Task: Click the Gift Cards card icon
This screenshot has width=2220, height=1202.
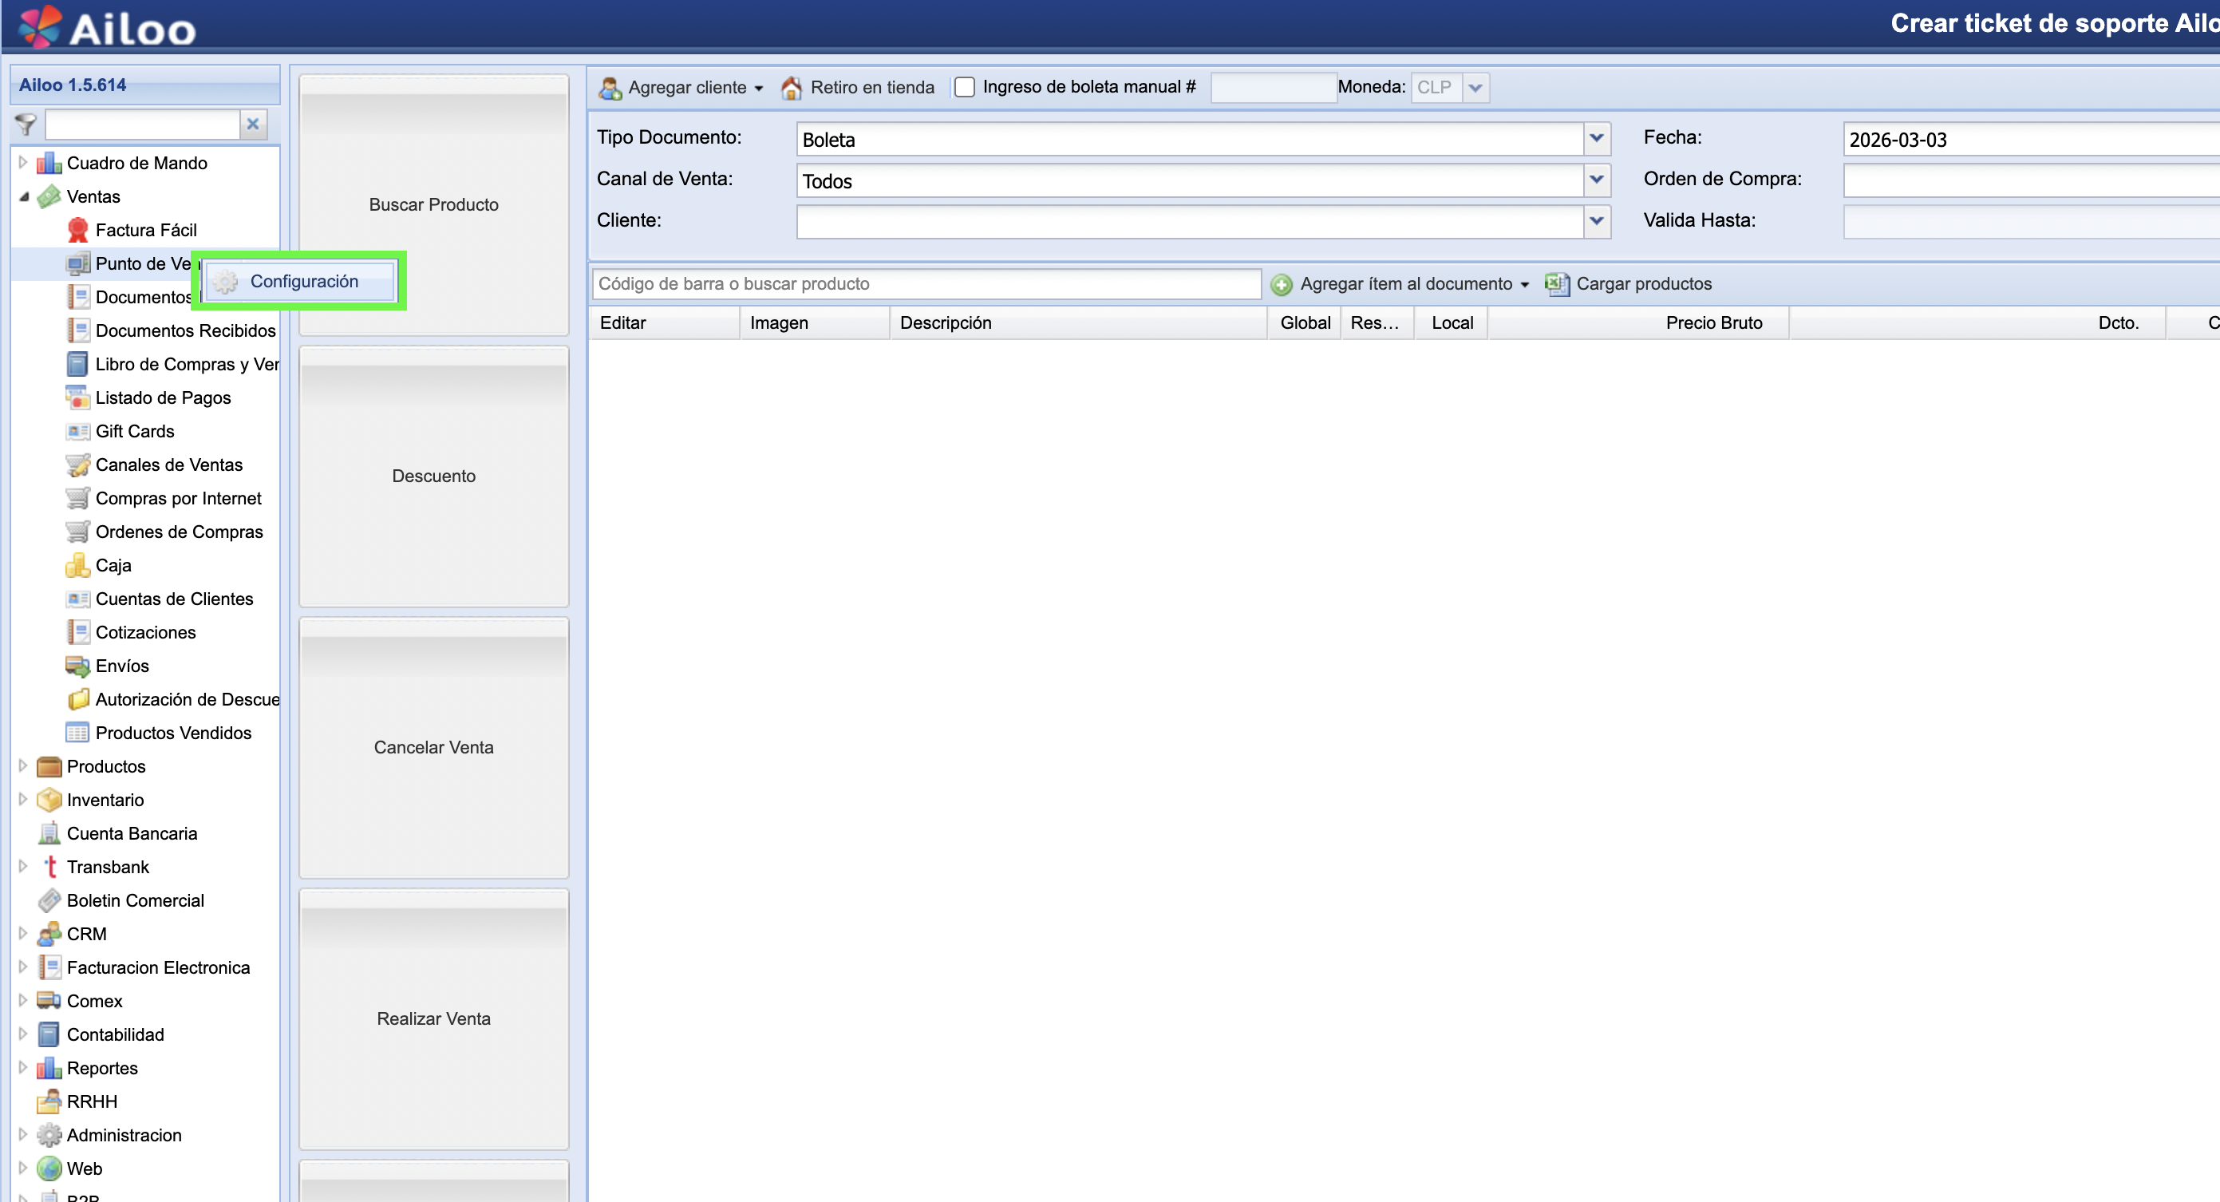Action: (77, 431)
